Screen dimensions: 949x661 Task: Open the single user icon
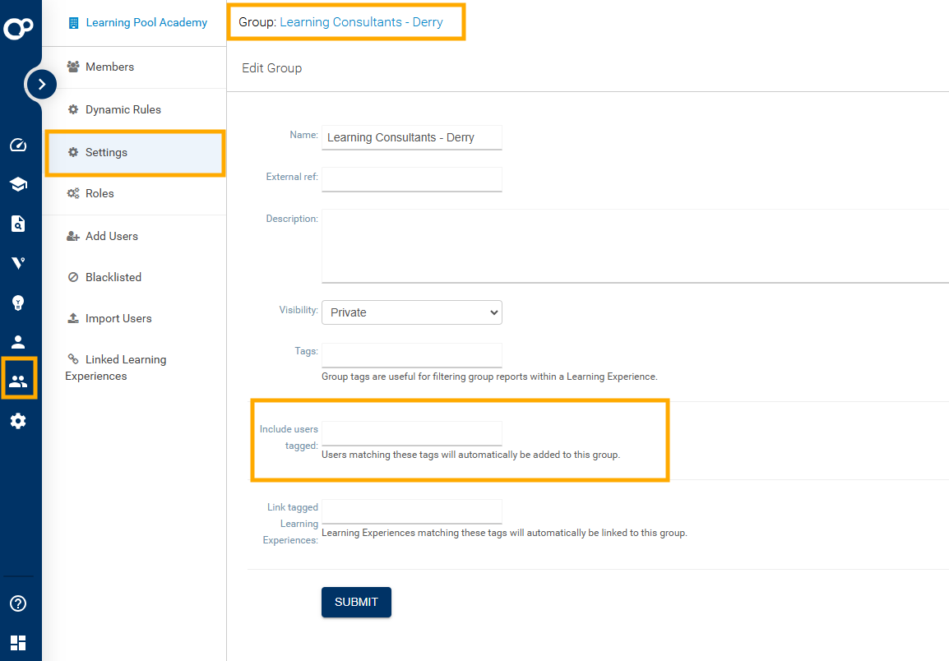tap(18, 342)
